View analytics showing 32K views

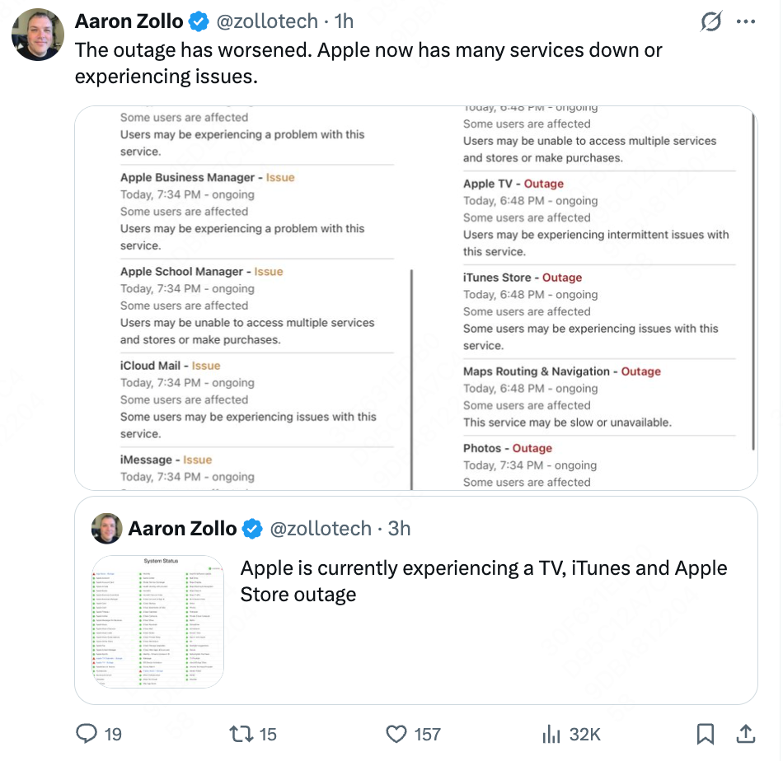[x=551, y=733]
